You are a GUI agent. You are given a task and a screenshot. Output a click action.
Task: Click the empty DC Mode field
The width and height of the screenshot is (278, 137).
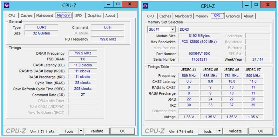pos(108,33)
